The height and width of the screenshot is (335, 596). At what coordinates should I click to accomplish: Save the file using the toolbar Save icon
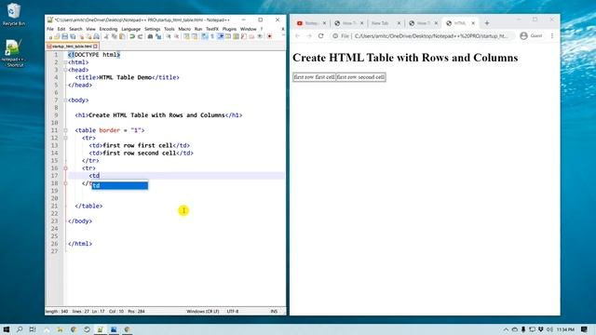[x=65, y=36]
